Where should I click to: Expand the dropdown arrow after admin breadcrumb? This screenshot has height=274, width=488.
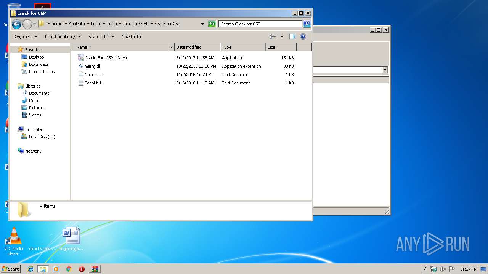point(65,24)
